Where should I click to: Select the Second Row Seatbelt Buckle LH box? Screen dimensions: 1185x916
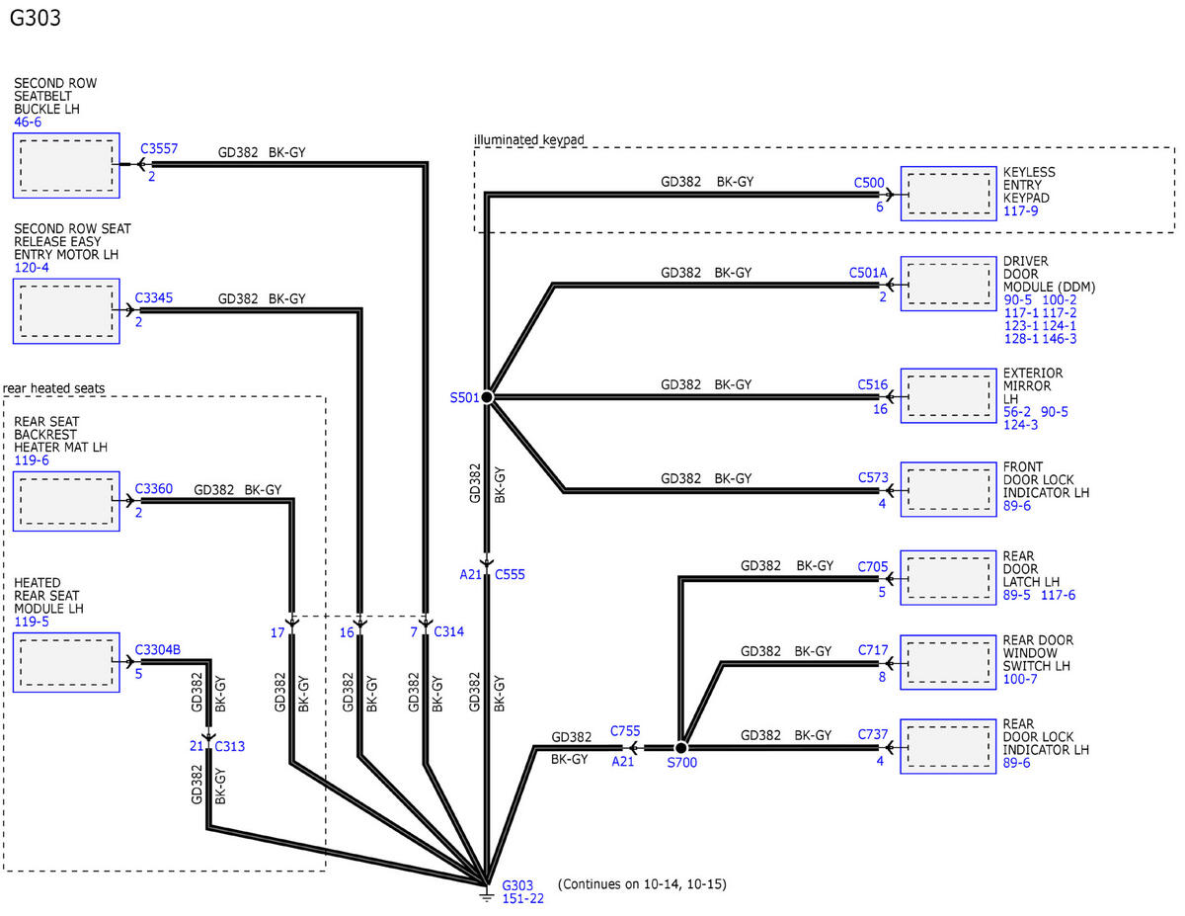66,164
